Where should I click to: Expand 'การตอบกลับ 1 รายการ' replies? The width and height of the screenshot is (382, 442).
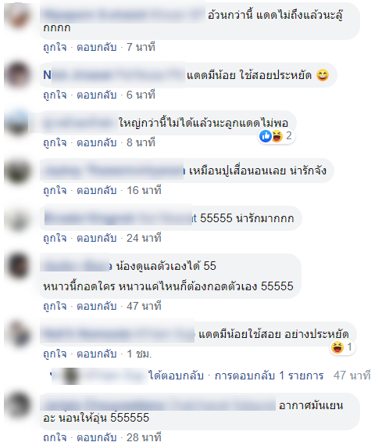(269, 376)
